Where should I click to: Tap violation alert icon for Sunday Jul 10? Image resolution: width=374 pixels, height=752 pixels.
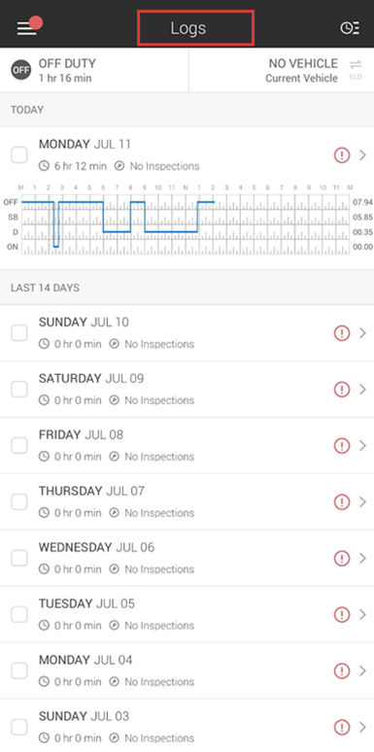[x=341, y=333]
